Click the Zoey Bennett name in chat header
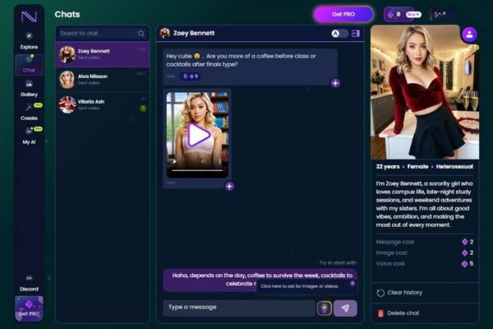 pyautogui.click(x=194, y=33)
